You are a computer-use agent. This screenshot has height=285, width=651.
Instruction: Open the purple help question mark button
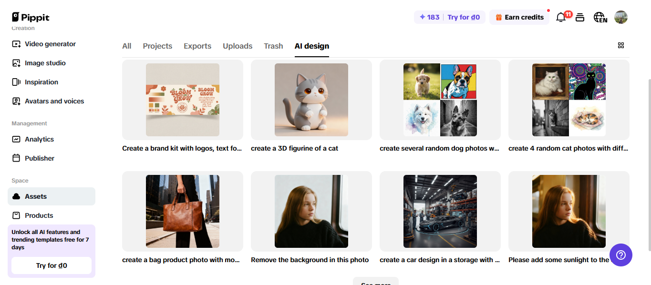click(621, 255)
